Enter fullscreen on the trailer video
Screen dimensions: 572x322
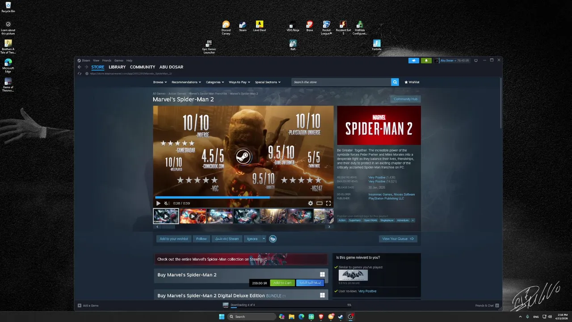(328, 203)
